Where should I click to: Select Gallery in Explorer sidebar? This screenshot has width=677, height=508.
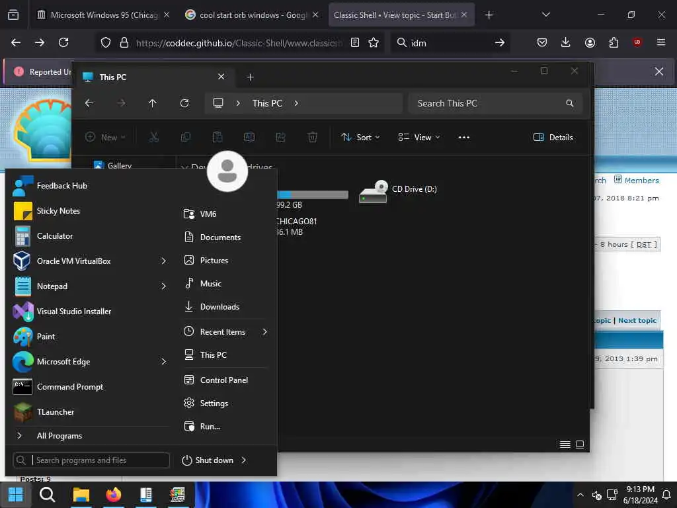[113, 165]
